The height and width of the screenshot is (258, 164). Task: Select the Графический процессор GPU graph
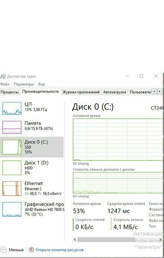[x=12, y=209]
